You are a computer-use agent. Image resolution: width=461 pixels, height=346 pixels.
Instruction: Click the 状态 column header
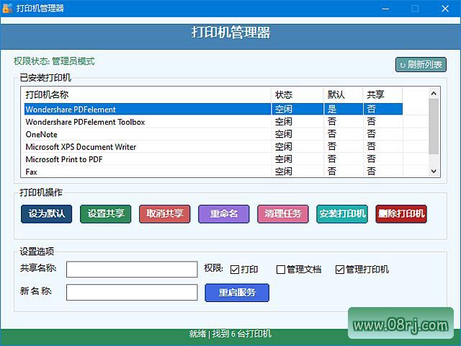[297, 94]
